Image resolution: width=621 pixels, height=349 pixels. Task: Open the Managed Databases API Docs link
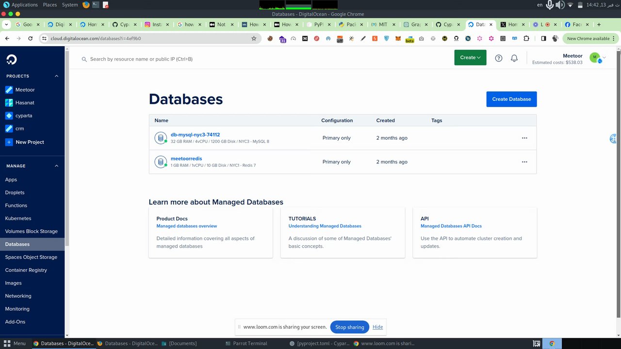tap(451, 226)
